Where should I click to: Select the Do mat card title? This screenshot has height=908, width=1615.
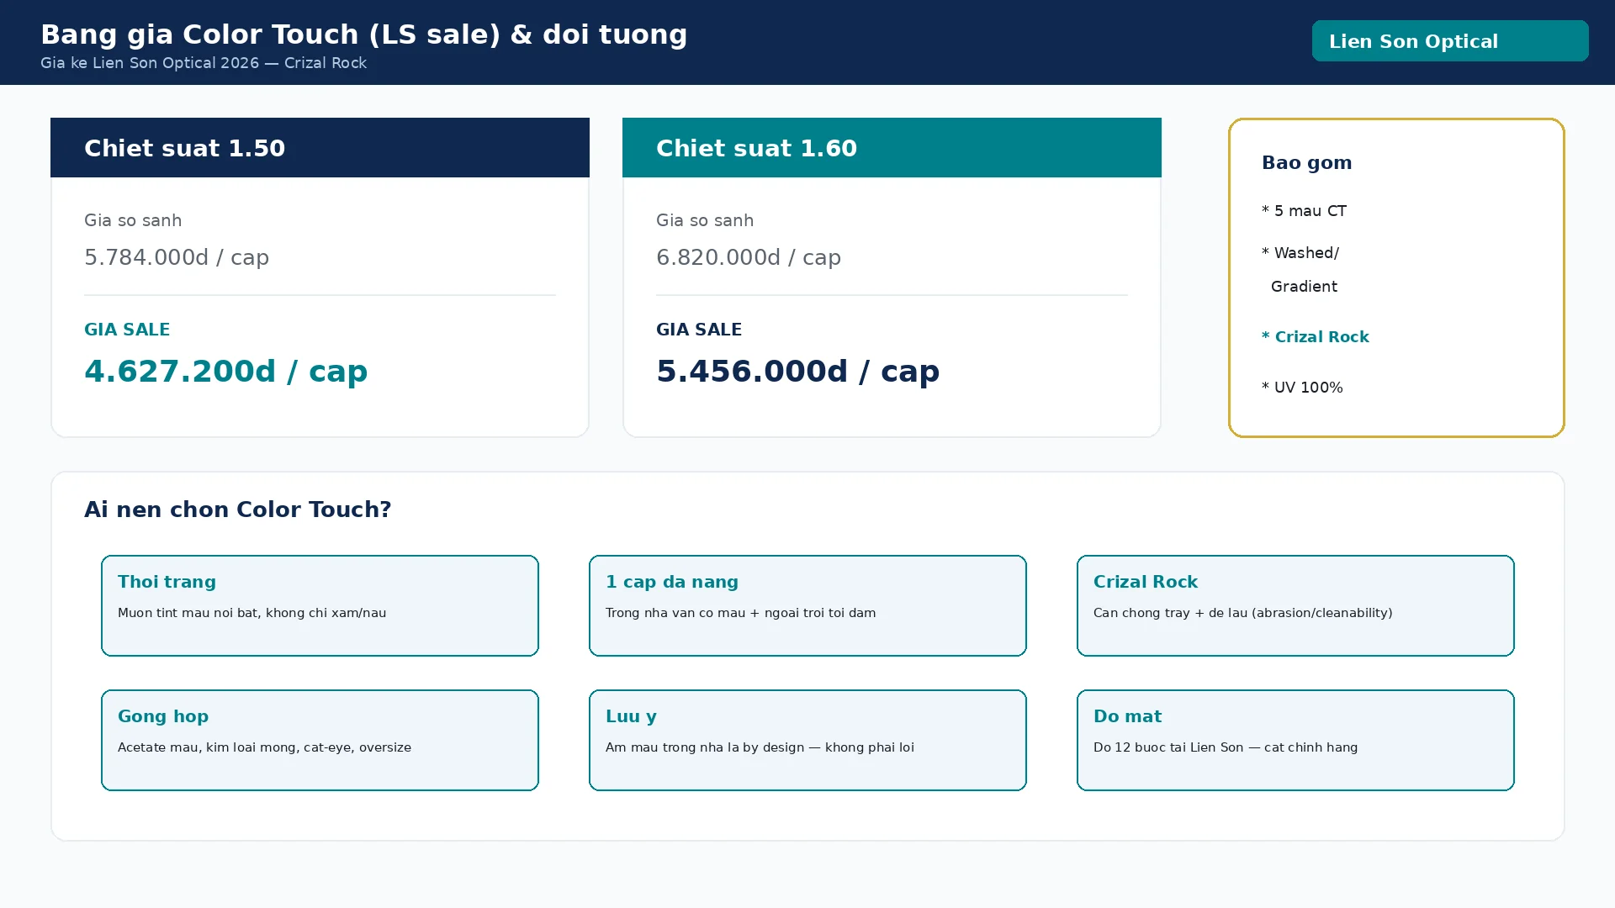(1127, 716)
